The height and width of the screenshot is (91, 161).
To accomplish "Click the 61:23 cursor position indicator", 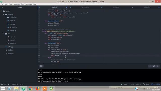I will [22, 84].
